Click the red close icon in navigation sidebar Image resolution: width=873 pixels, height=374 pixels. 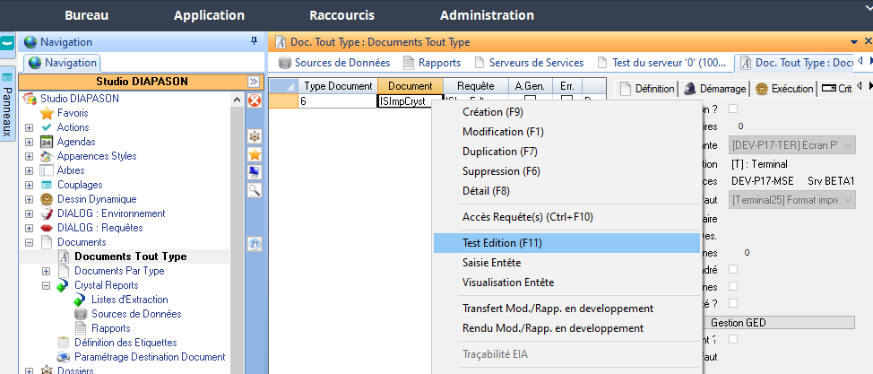254,100
